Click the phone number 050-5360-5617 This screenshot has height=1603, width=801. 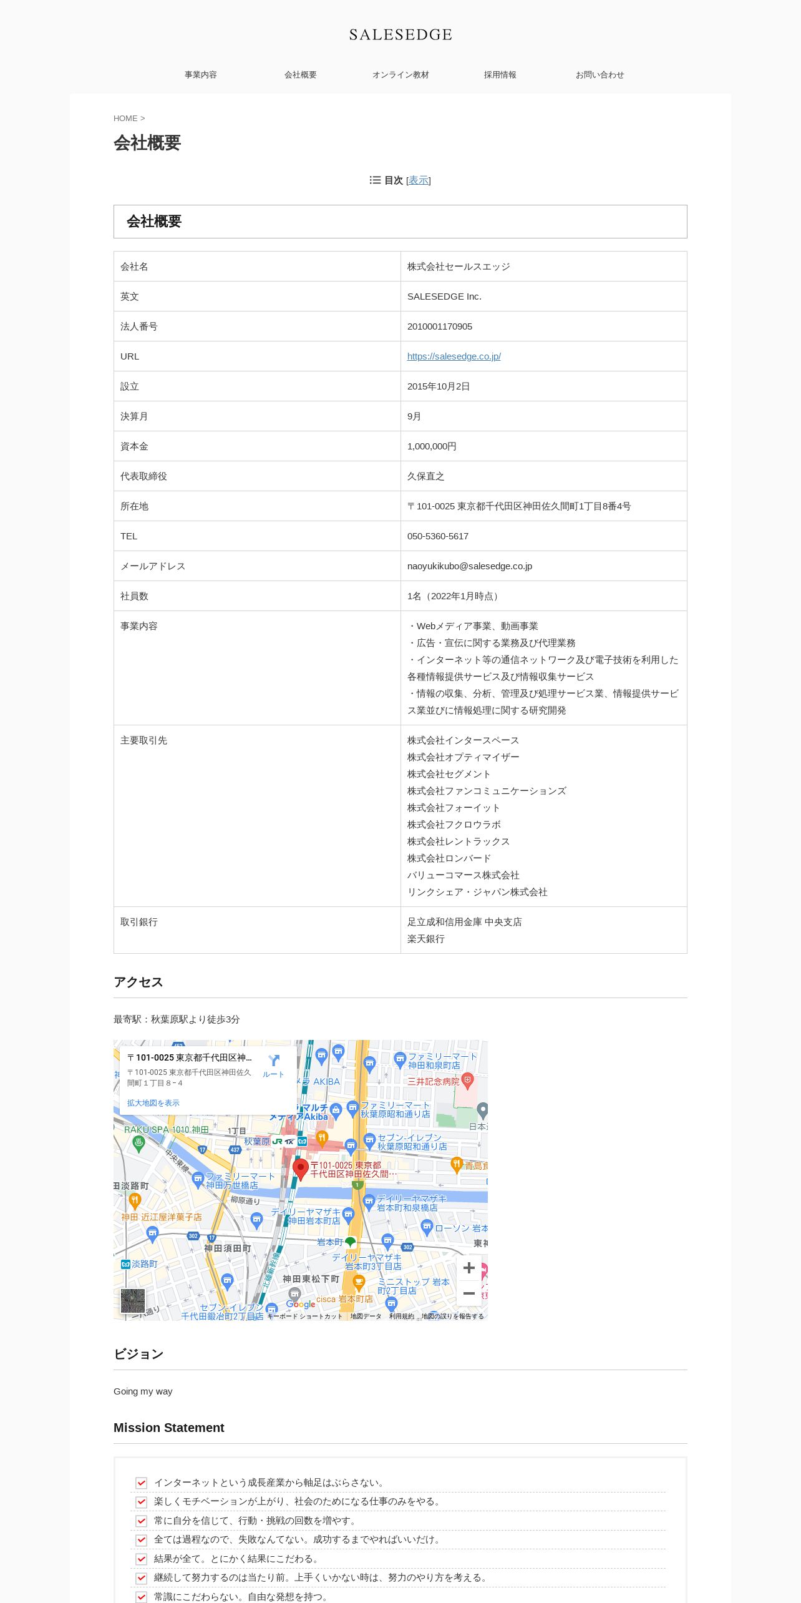[438, 536]
